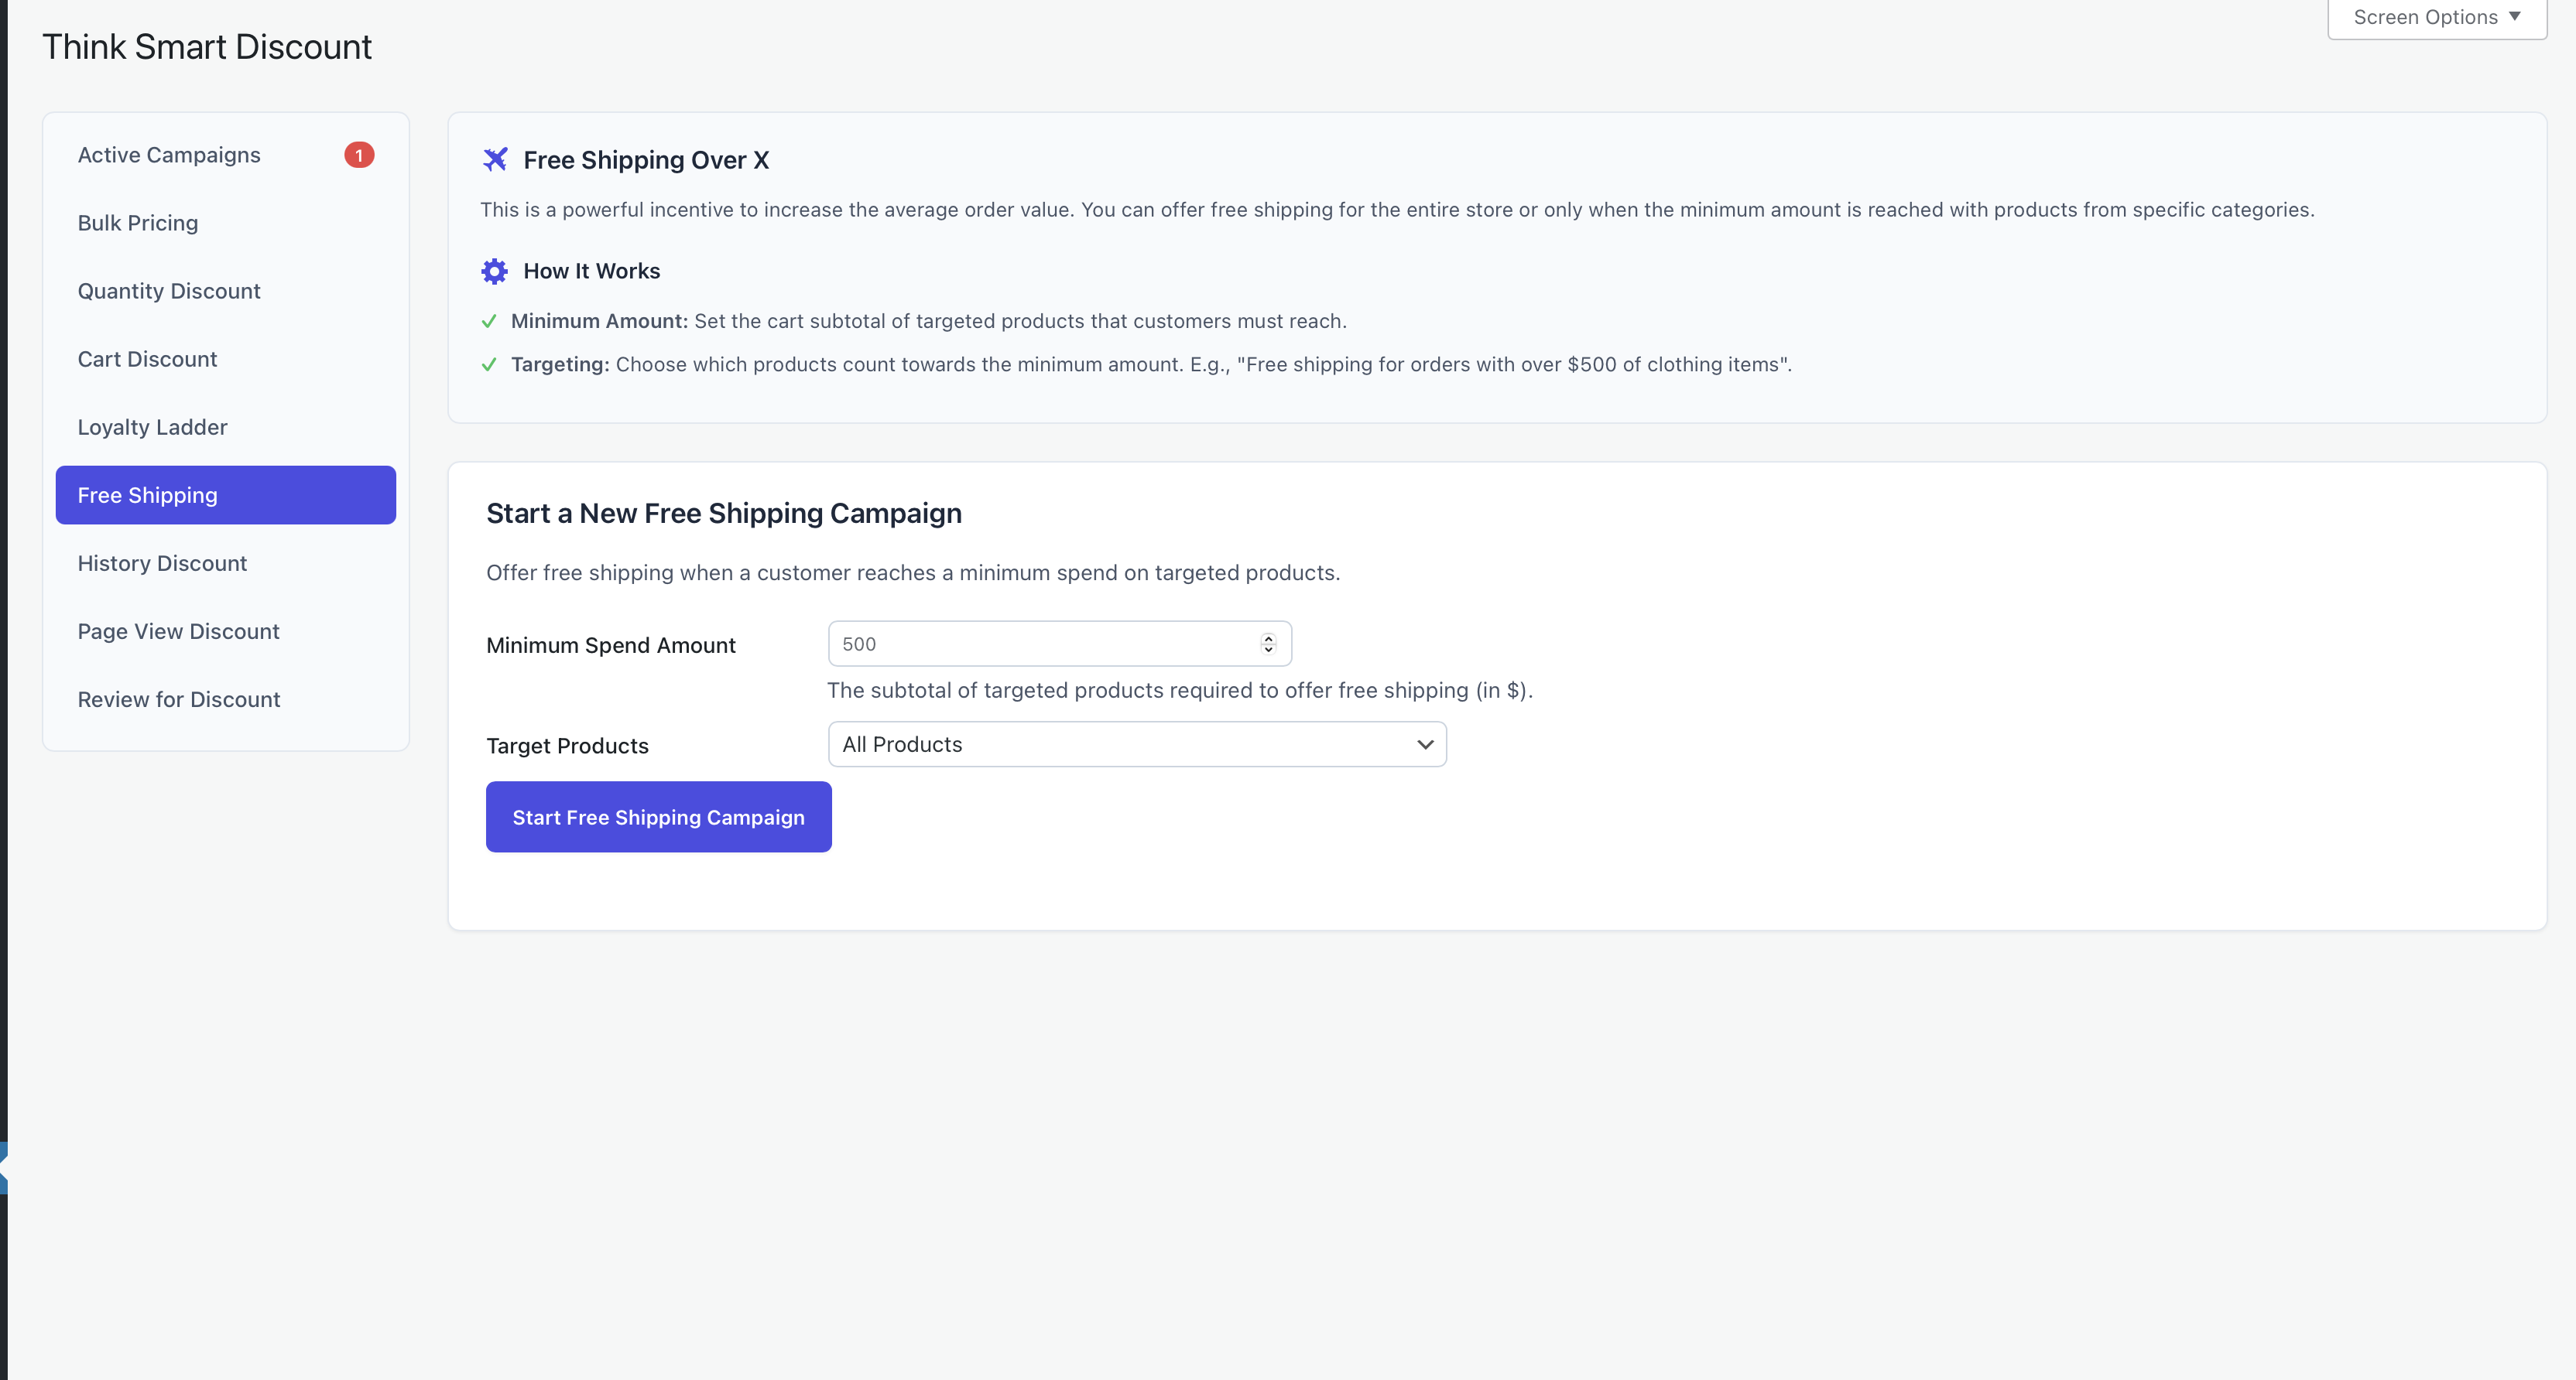Click the red notification badge on Active Campaigns
Image resolution: width=2576 pixels, height=1380 pixels.
[x=359, y=155]
